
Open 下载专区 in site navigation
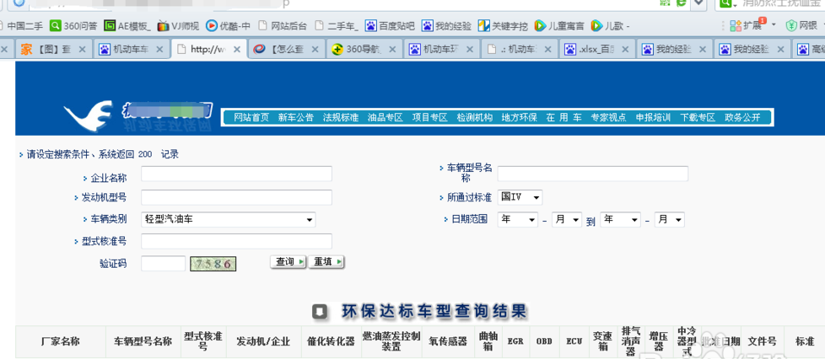(698, 118)
